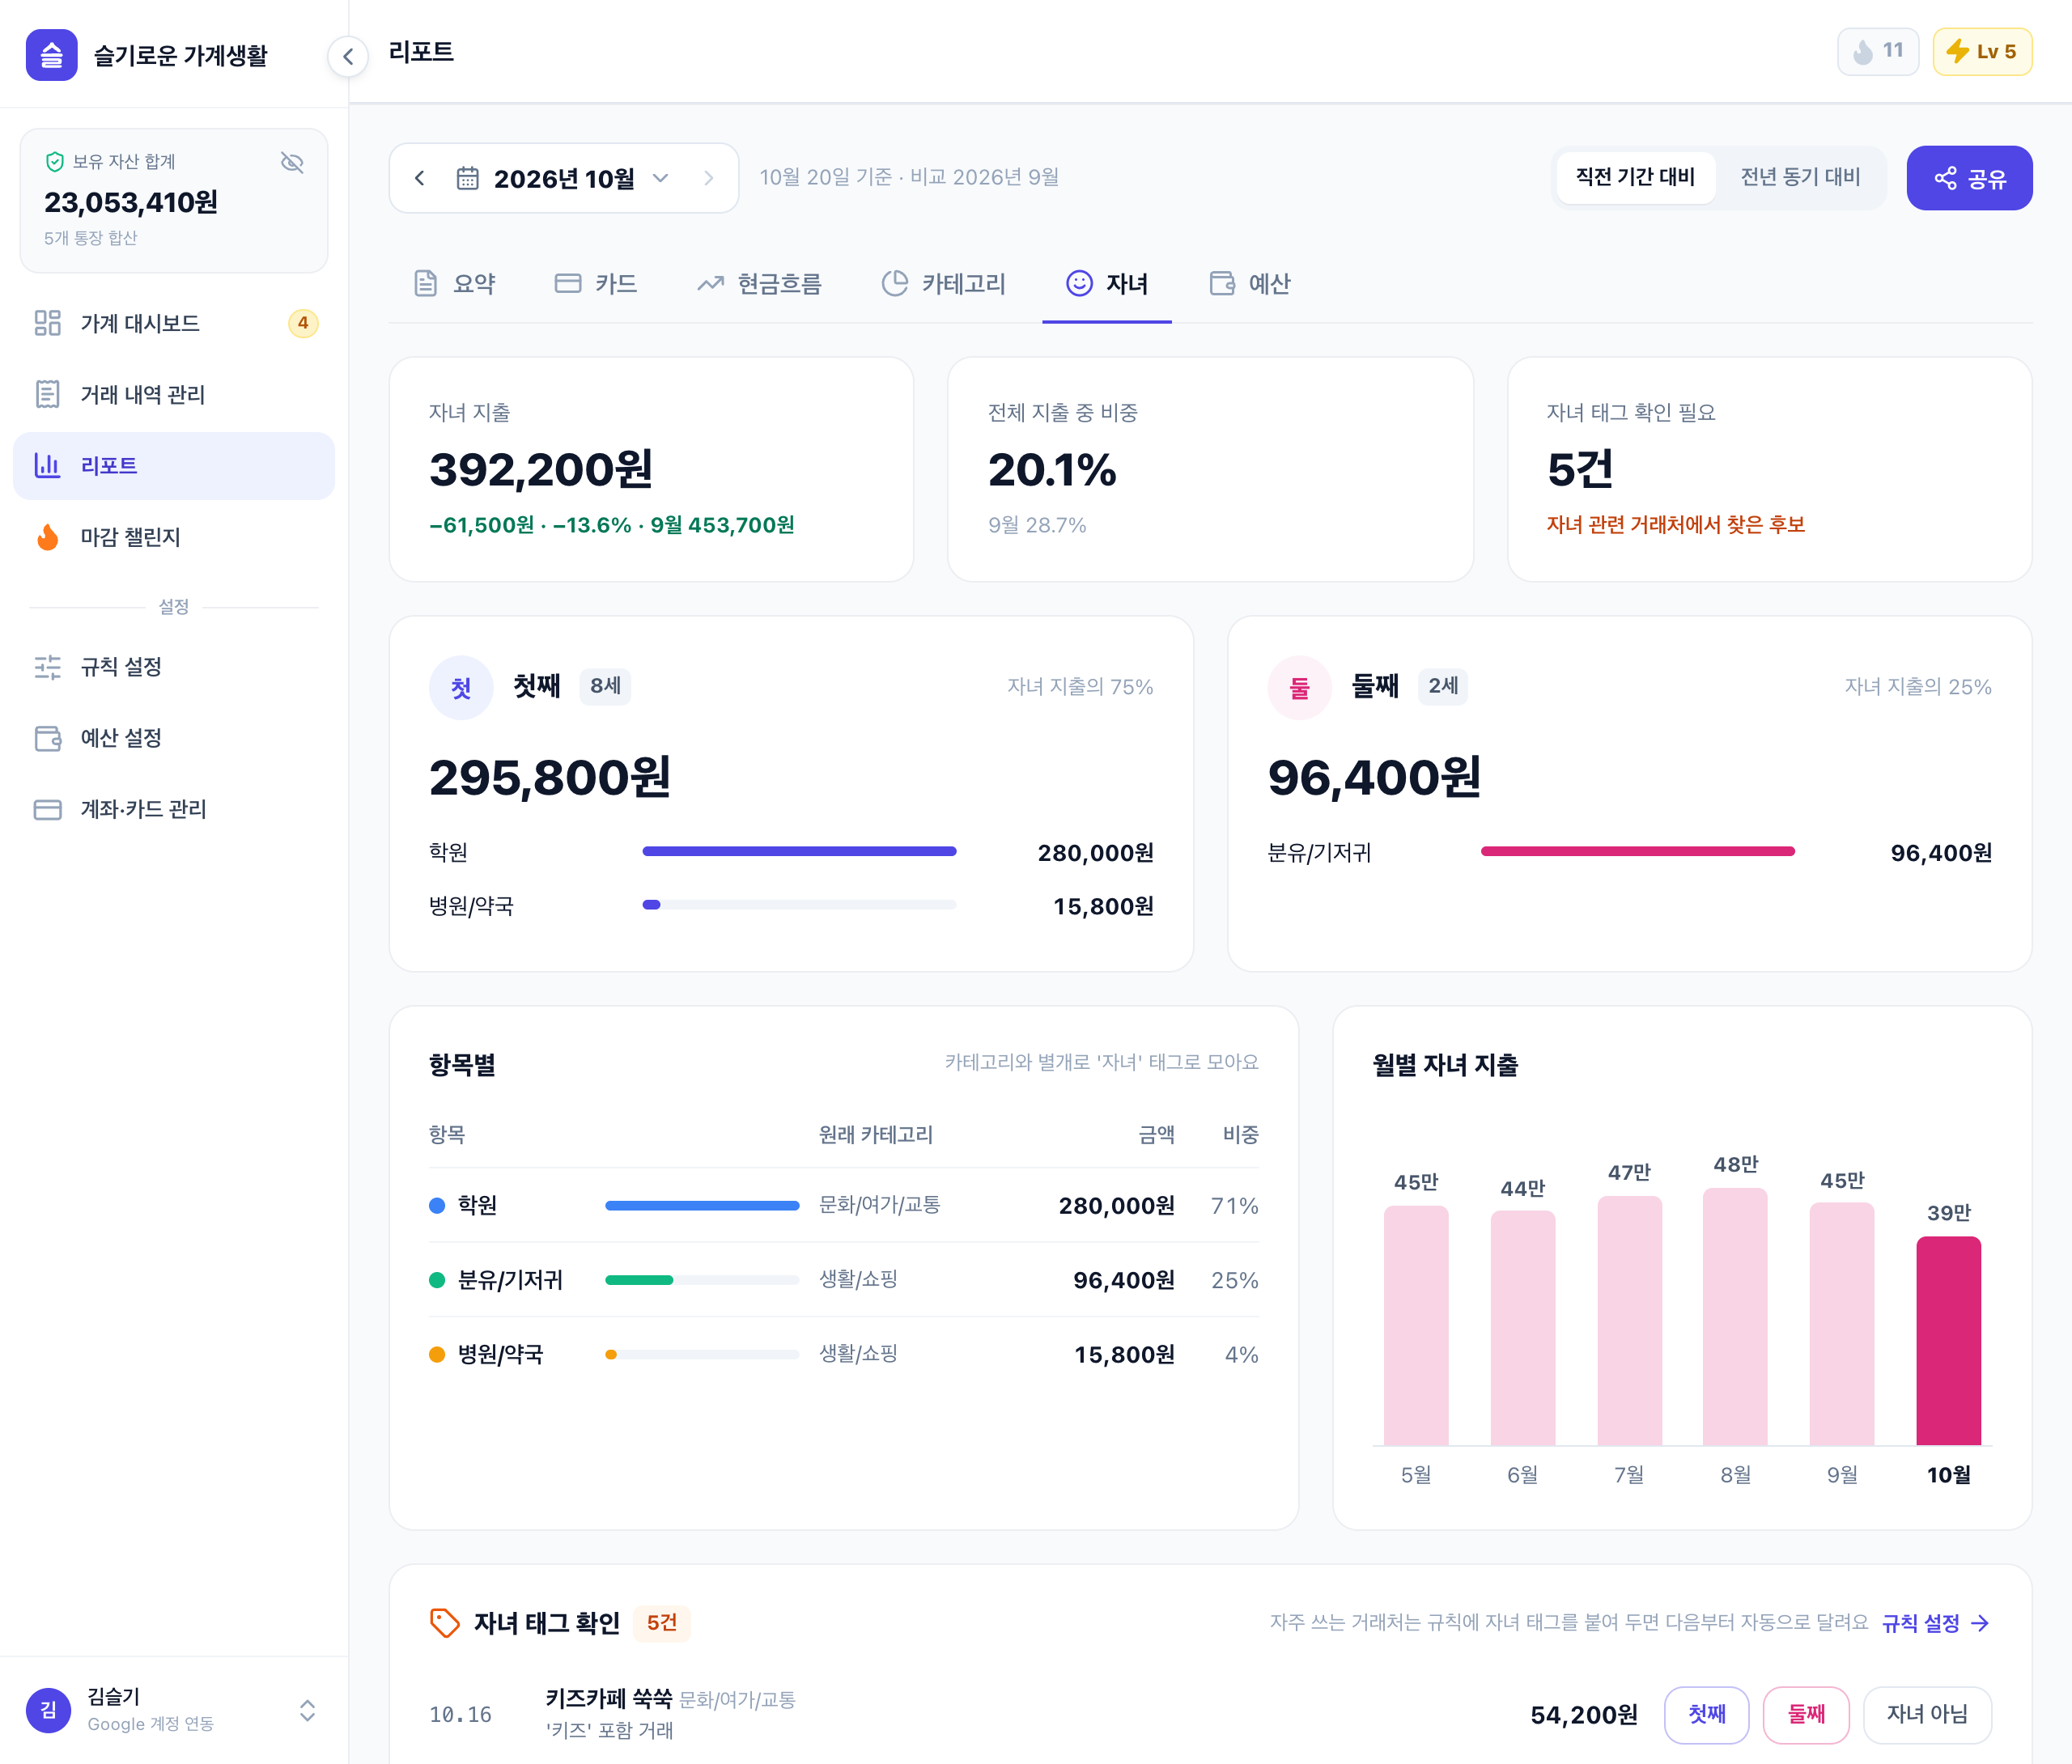2072x1764 pixels.
Task: Select the 자녀 tab
Action: [x=1107, y=284]
